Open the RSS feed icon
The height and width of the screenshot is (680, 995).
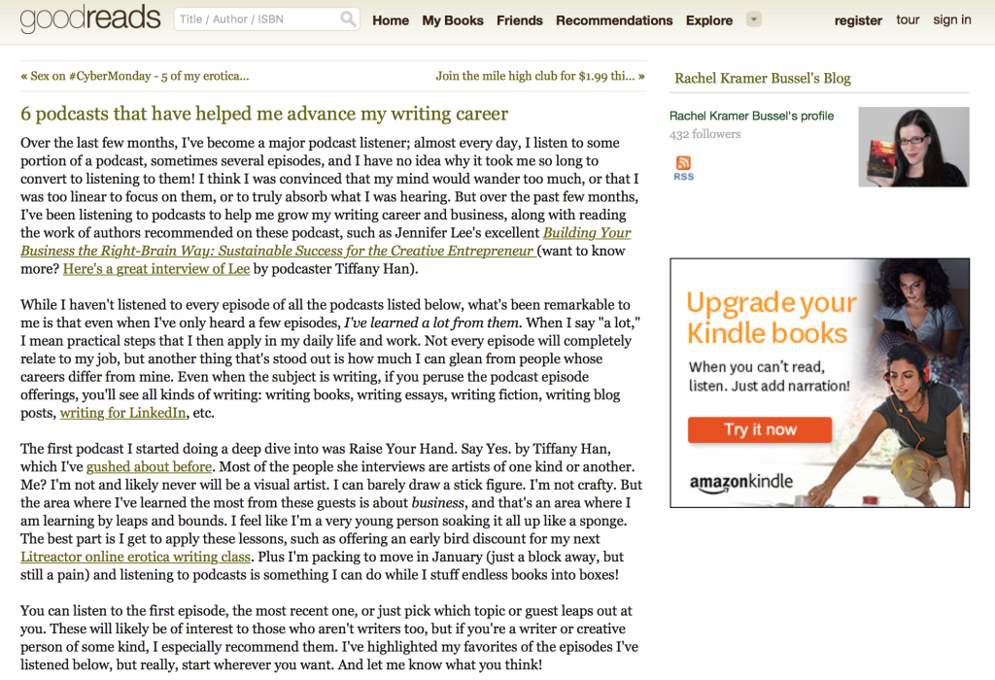coord(683,169)
